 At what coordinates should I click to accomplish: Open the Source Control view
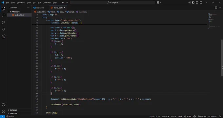click(3, 23)
